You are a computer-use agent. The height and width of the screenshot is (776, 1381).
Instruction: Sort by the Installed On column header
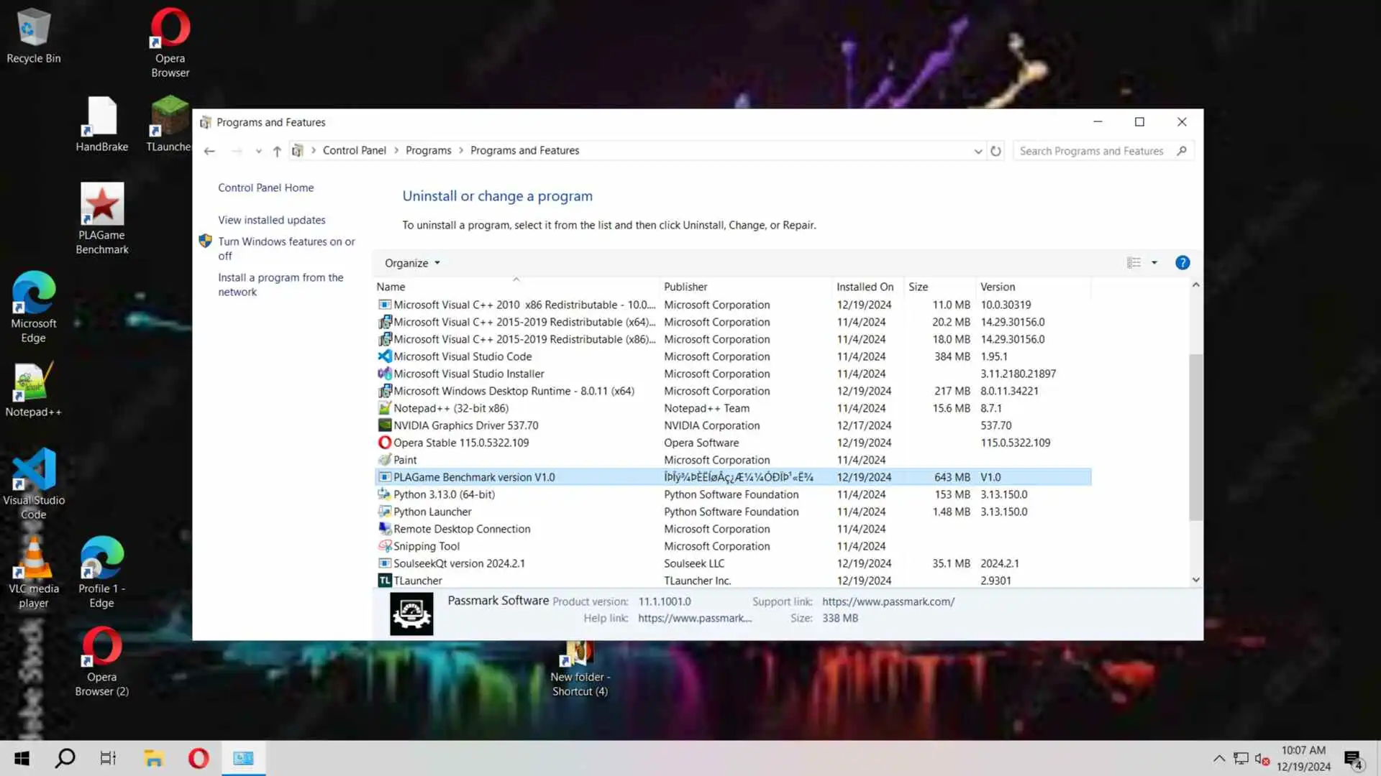click(x=865, y=287)
